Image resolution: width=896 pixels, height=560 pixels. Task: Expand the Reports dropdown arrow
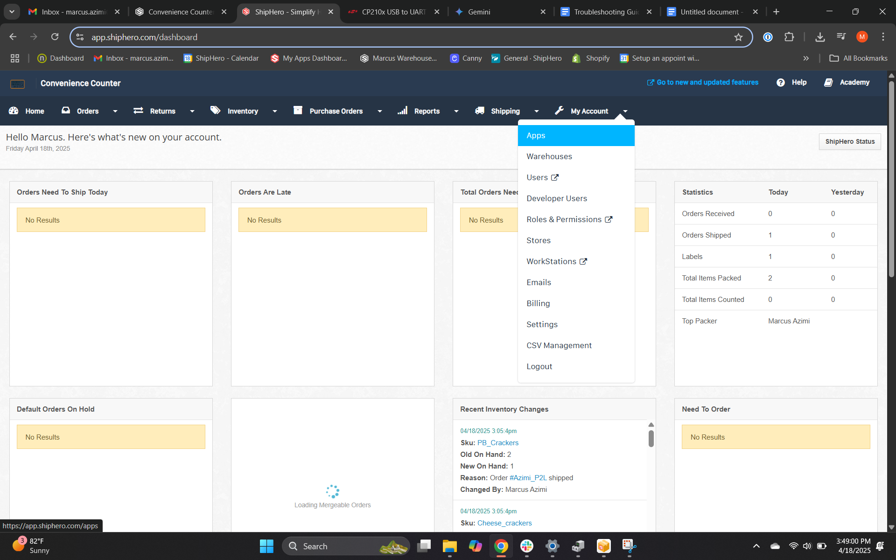click(456, 111)
